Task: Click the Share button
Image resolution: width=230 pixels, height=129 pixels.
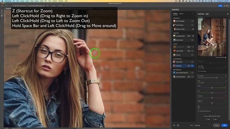Action: (220, 6)
